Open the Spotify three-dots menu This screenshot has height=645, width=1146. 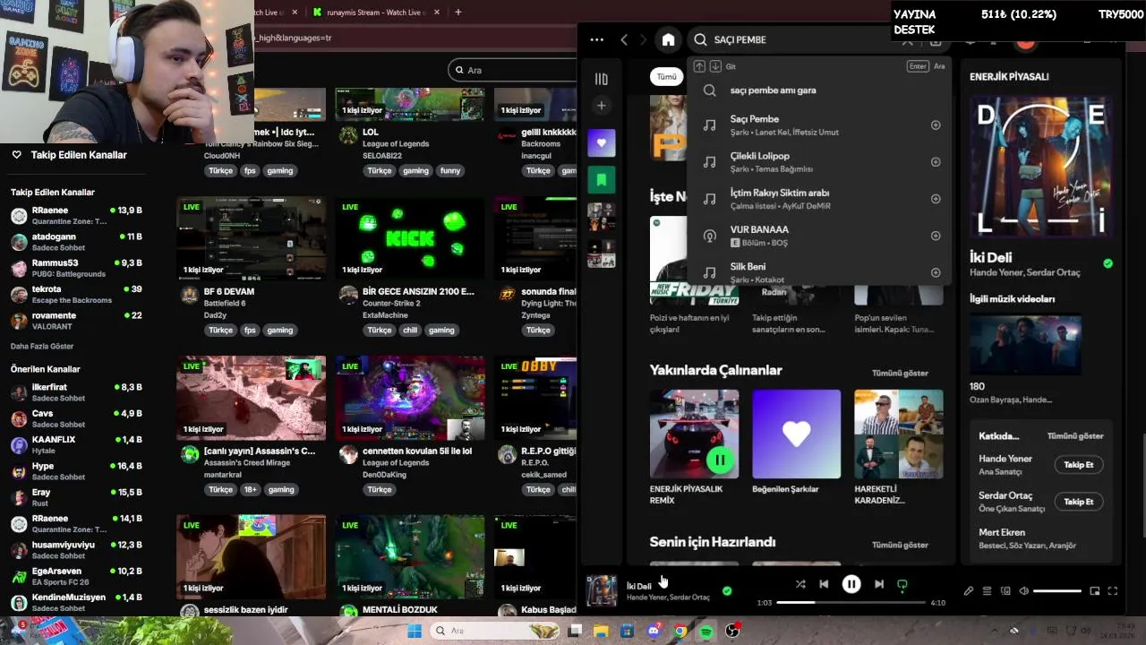tap(597, 39)
